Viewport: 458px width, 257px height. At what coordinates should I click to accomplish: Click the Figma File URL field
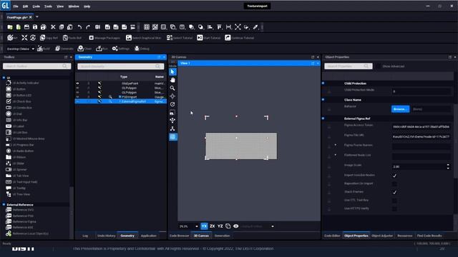click(x=421, y=136)
